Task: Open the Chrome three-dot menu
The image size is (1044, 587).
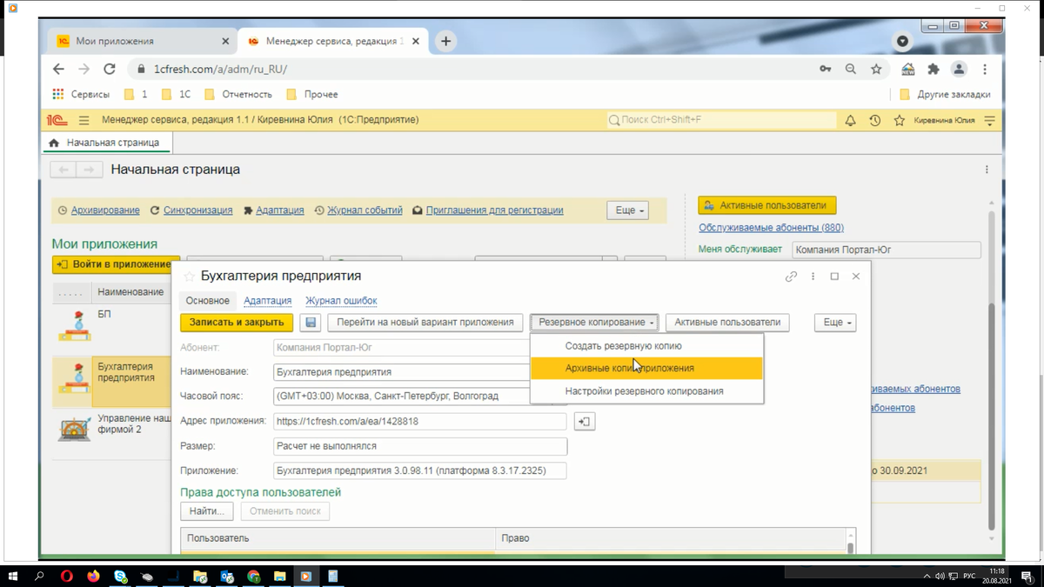Action: [985, 69]
